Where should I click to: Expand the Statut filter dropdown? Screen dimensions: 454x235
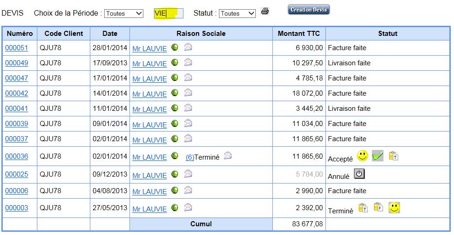click(x=237, y=13)
